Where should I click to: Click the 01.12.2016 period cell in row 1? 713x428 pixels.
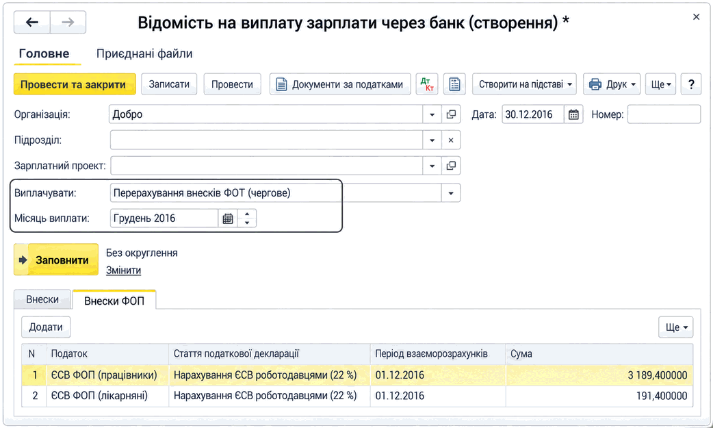[x=438, y=375]
